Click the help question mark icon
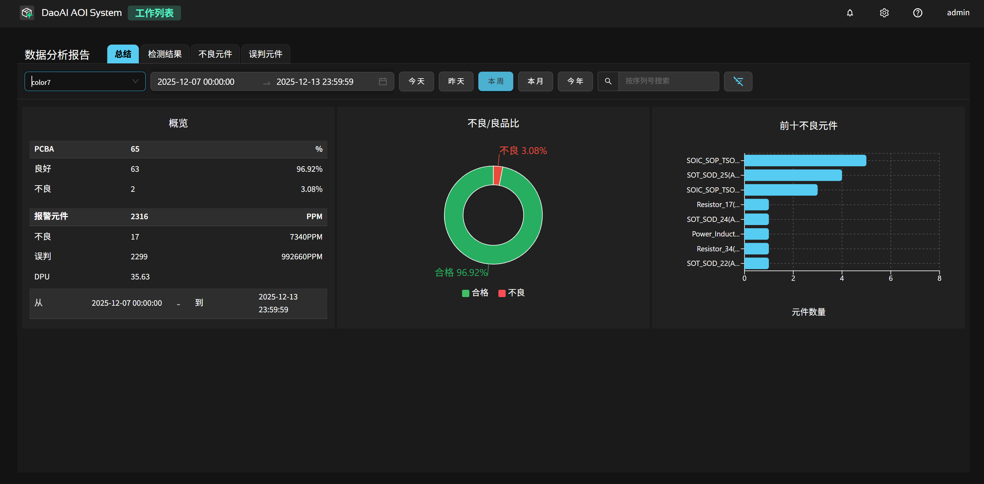This screenshot has height=484, width=984. (918, 13)
